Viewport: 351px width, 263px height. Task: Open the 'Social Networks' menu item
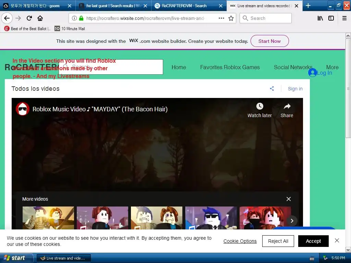tap(293, 67)
